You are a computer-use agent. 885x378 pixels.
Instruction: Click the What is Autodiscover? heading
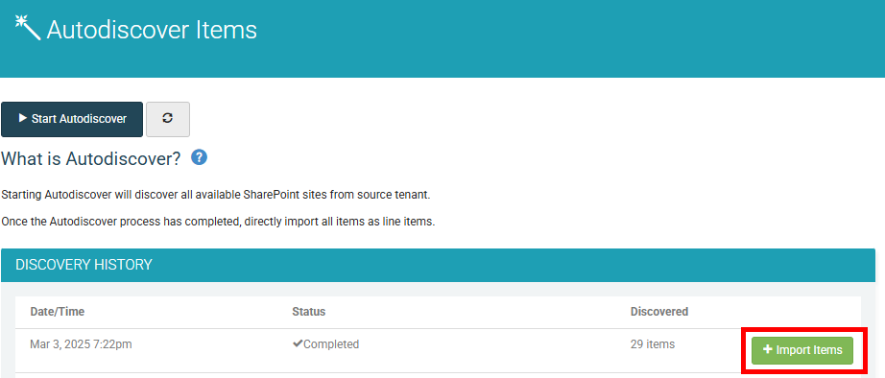point(91,158)
